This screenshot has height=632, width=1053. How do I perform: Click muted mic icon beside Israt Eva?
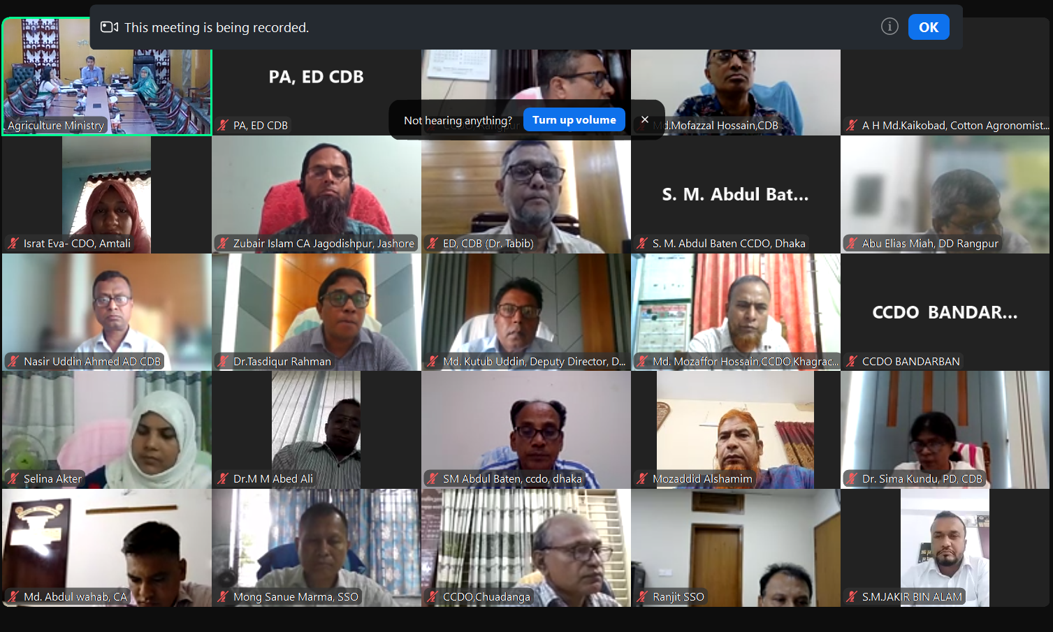point(13,244)
